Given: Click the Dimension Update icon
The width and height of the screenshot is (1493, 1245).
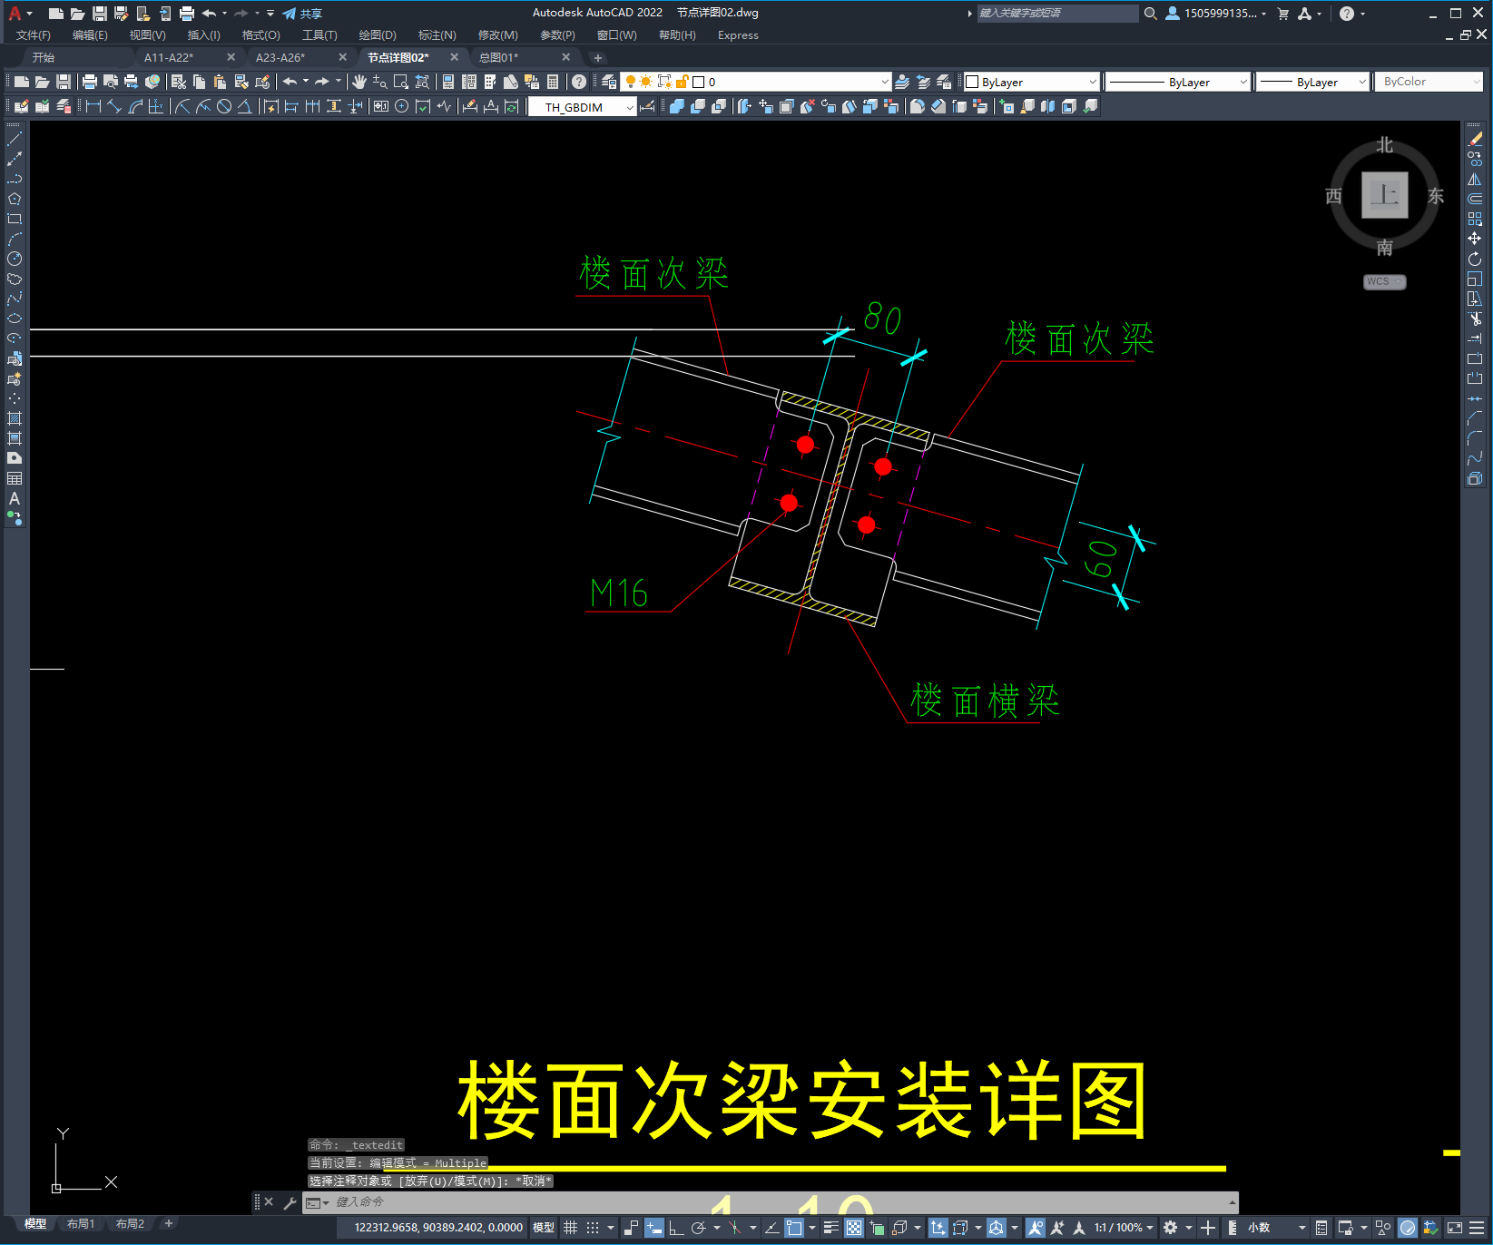Looking at the screenshot, I should 511,106.
